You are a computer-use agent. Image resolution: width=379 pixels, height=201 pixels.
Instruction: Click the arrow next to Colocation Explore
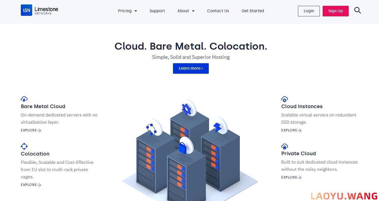tap(39, 185)
